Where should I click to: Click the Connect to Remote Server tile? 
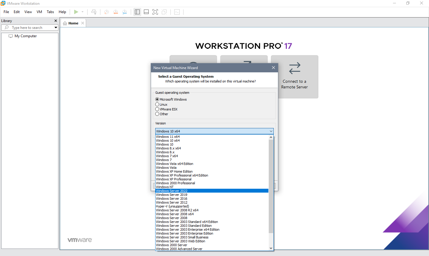(295, 77)
